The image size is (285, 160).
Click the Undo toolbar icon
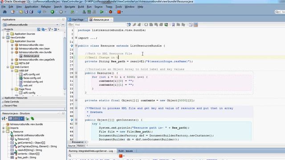point(39,12)
